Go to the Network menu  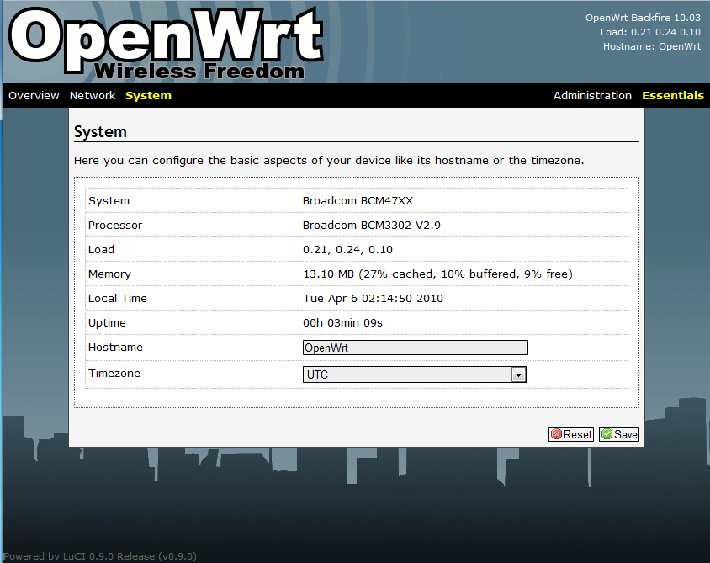pos(93,96)
